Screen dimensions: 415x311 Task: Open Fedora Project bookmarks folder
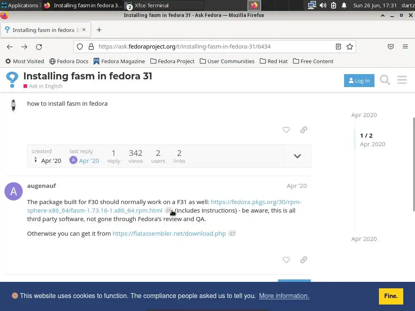point(172,62)
